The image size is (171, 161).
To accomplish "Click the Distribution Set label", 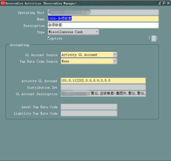I will point(42,88).
